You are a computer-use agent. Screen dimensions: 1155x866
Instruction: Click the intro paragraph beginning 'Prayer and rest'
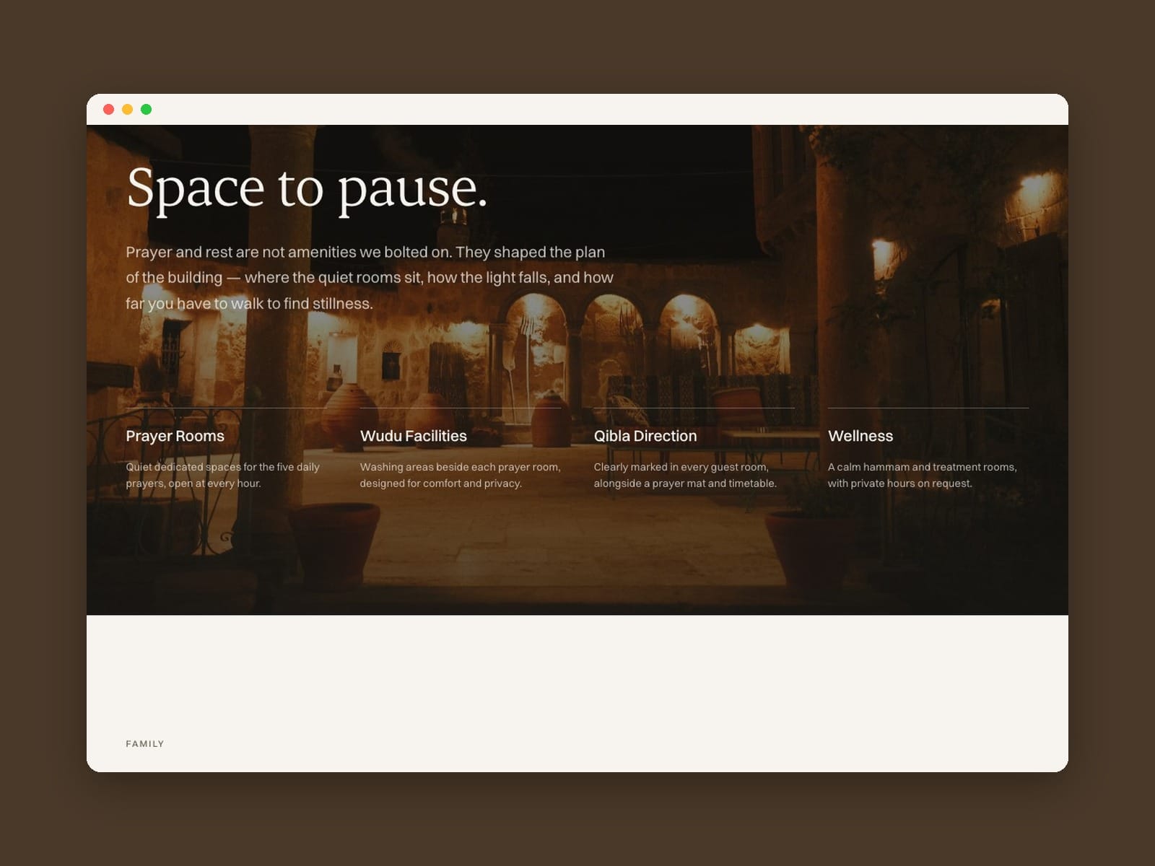point(370,278)
